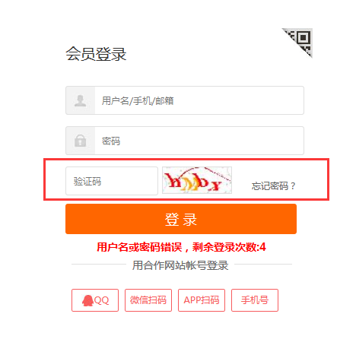Refresh the captcha image
This screenshot has height=355, width=356.
pyautogui.click(x=197, y=180)
